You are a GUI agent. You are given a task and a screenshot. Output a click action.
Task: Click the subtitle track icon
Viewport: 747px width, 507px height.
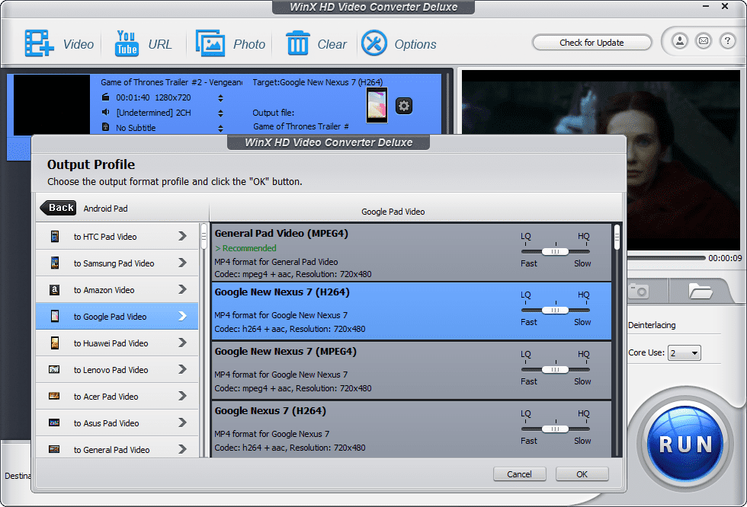106,127
